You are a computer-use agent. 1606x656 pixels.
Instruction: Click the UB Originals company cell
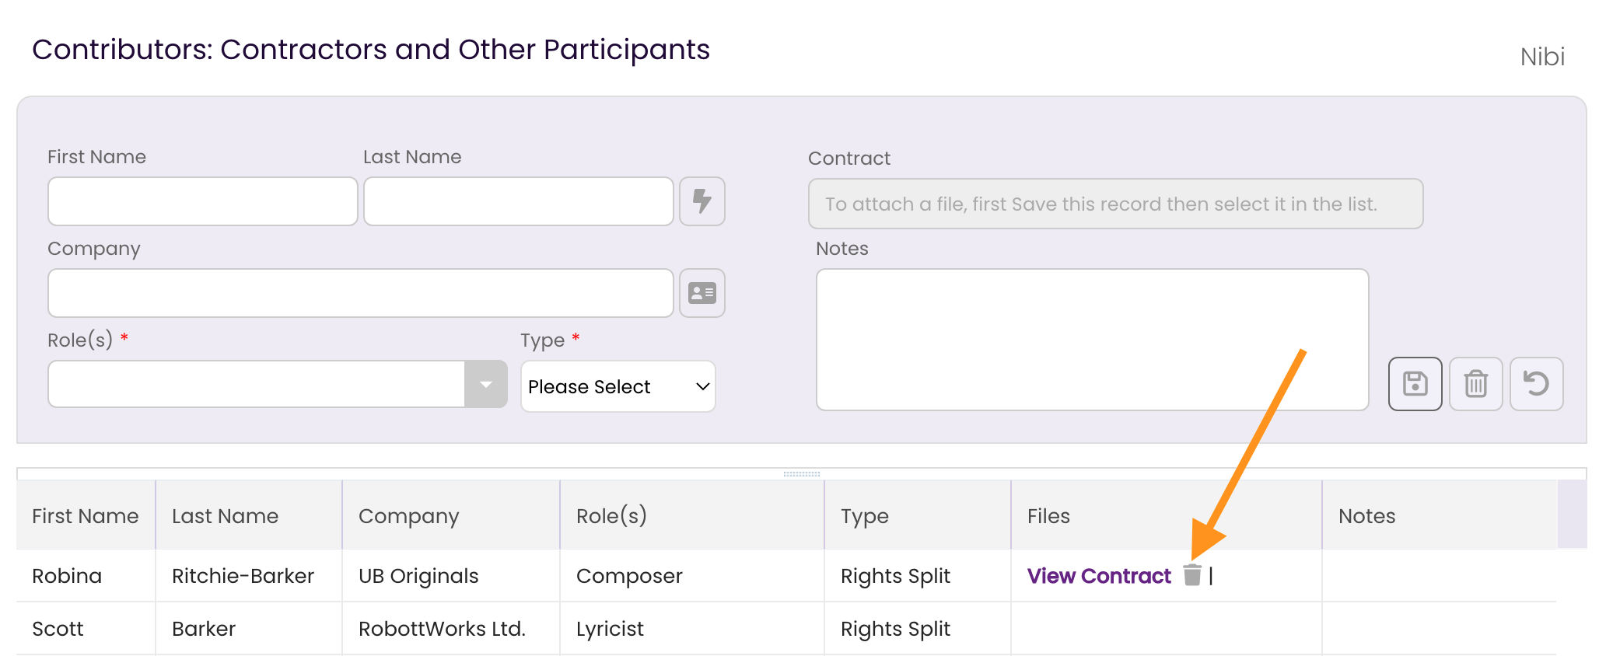[x=451, y=576]
